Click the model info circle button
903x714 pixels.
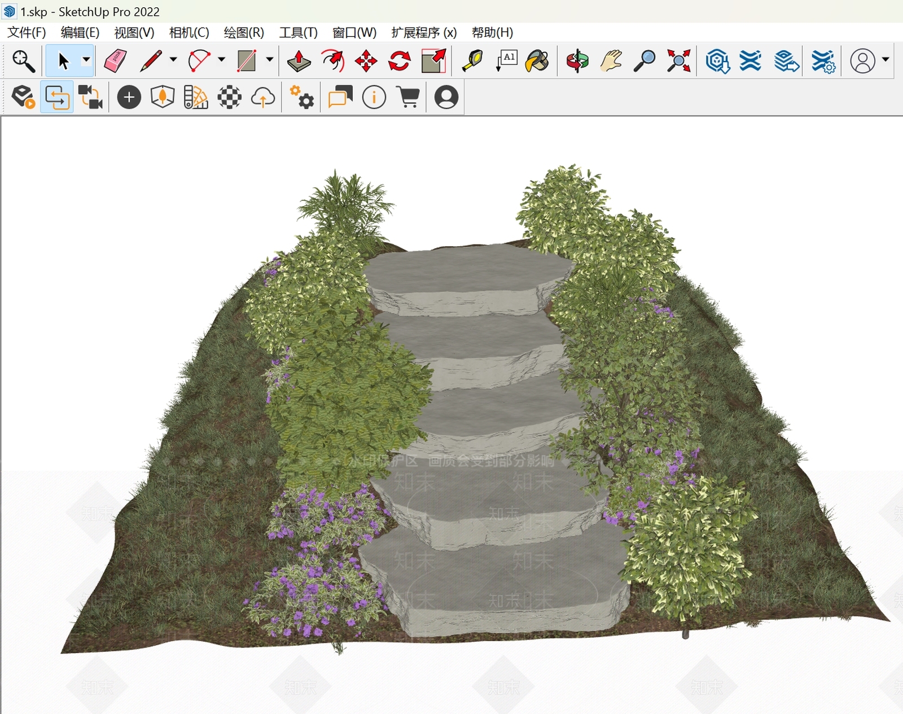374,97
